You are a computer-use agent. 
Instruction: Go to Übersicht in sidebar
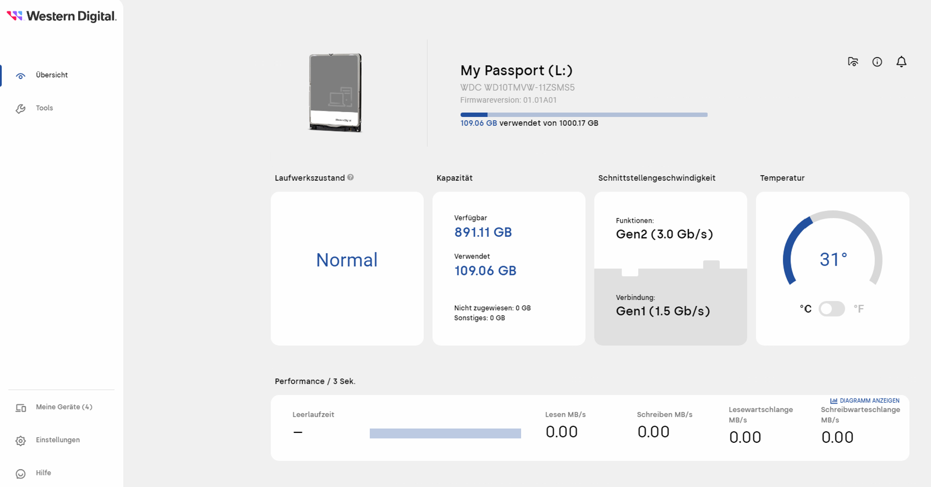pos(52,75)
